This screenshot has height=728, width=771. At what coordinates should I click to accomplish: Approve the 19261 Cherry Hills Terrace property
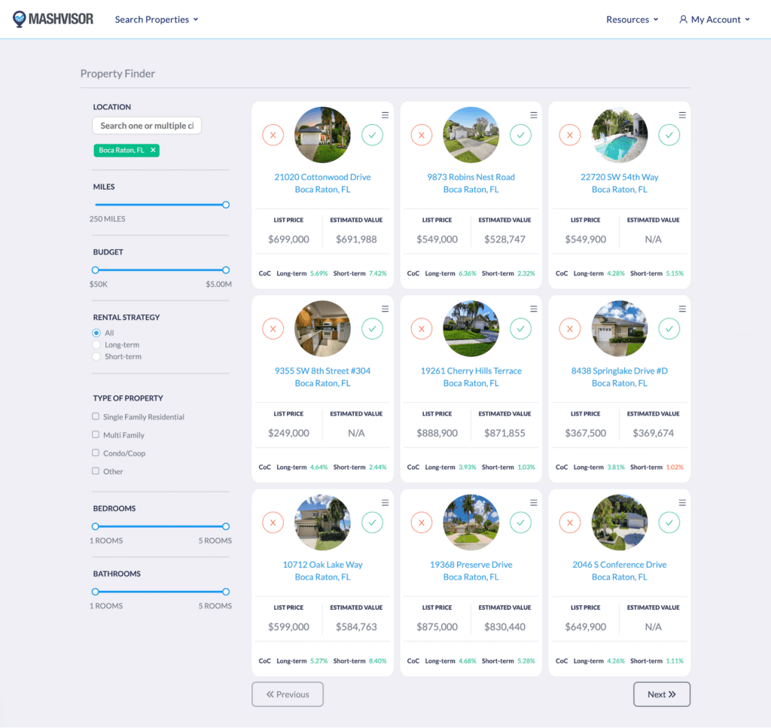coord(520,329)
